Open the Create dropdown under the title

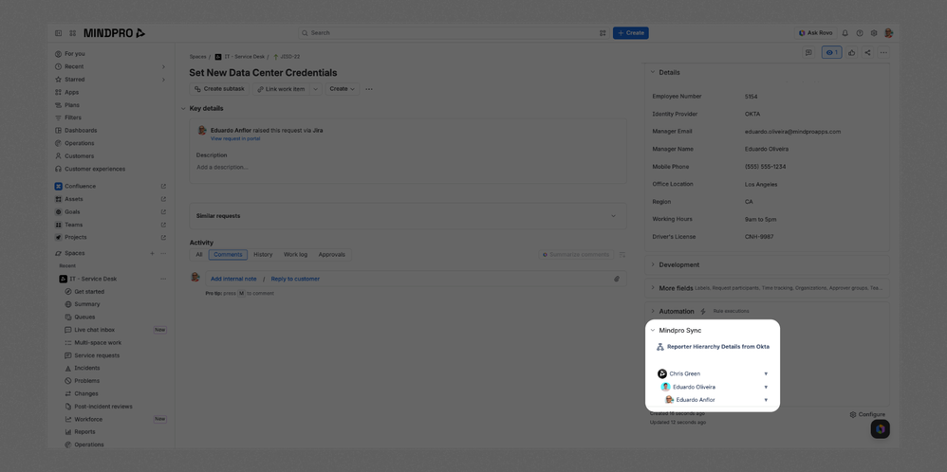pos(342,89)
